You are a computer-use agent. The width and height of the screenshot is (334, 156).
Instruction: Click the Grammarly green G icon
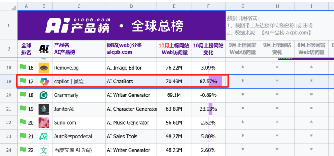click(44, 95)
